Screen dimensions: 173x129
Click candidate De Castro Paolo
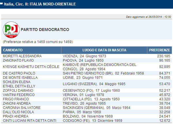pyautogui.click(x=19, y=73)
